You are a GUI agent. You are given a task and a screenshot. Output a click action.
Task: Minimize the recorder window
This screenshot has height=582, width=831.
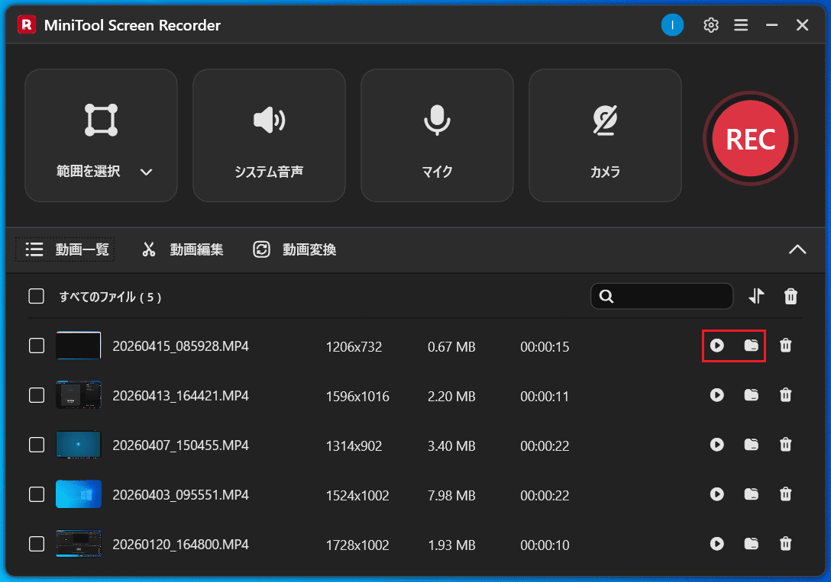(771, 25)
